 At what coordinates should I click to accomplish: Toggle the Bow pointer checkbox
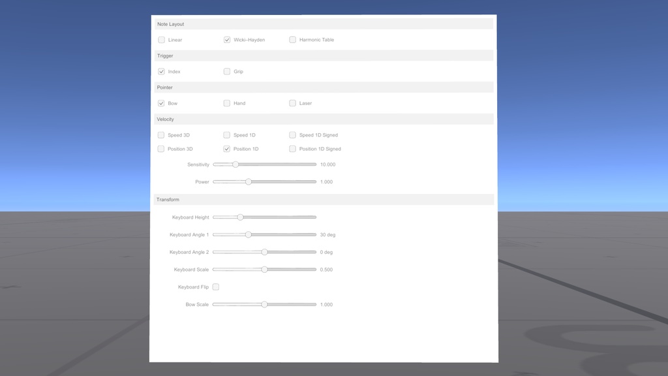(161, 103)
